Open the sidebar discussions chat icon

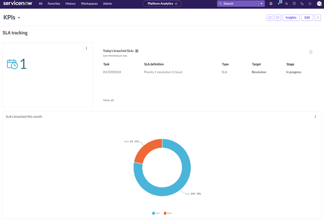286,4
